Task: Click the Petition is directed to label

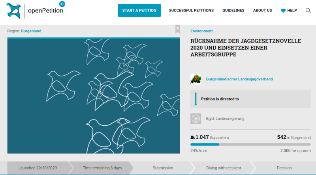Action: (x=220, y=99)
